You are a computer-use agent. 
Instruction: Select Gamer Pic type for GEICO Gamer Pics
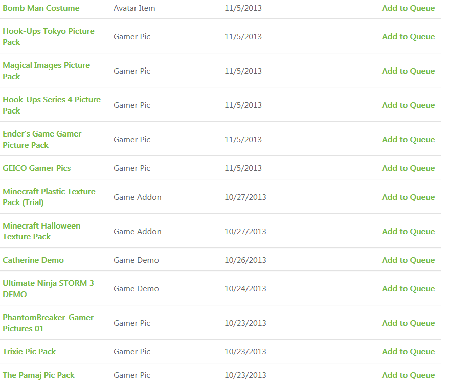coord(132,168)
